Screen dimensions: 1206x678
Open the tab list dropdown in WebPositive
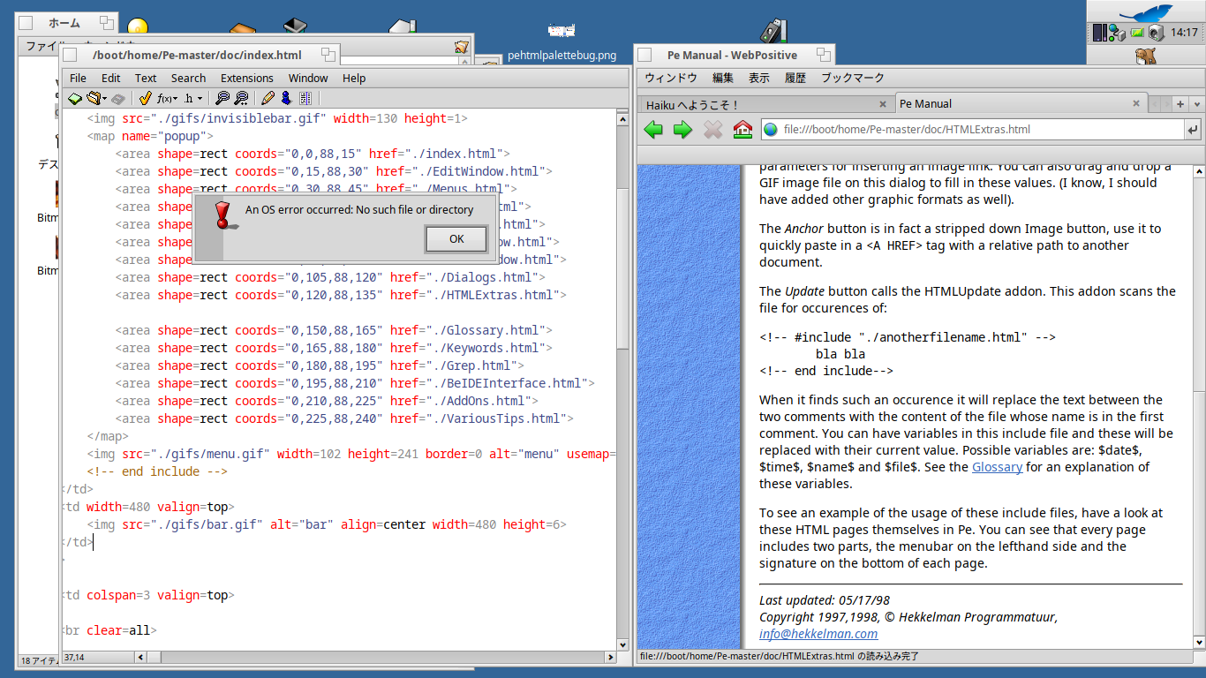(x=1196, y=104)
